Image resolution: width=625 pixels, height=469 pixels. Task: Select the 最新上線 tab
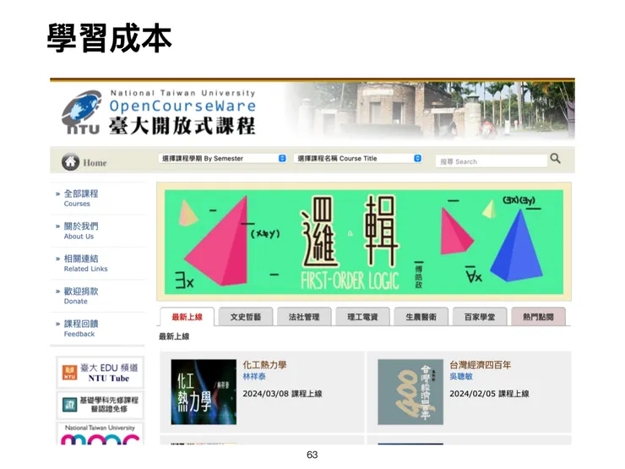tap(187, 317)
